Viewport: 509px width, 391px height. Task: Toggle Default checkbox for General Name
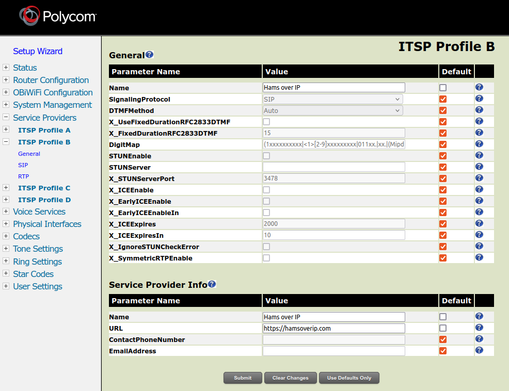click(443, 88)
